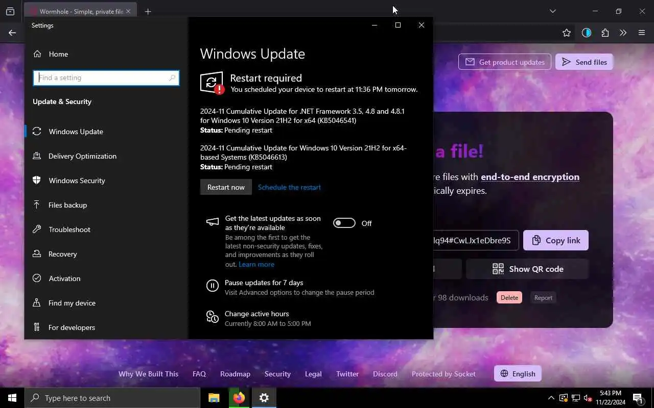Open the English language selector
Screen dimensions: 654x408
[x=518, y=374]
